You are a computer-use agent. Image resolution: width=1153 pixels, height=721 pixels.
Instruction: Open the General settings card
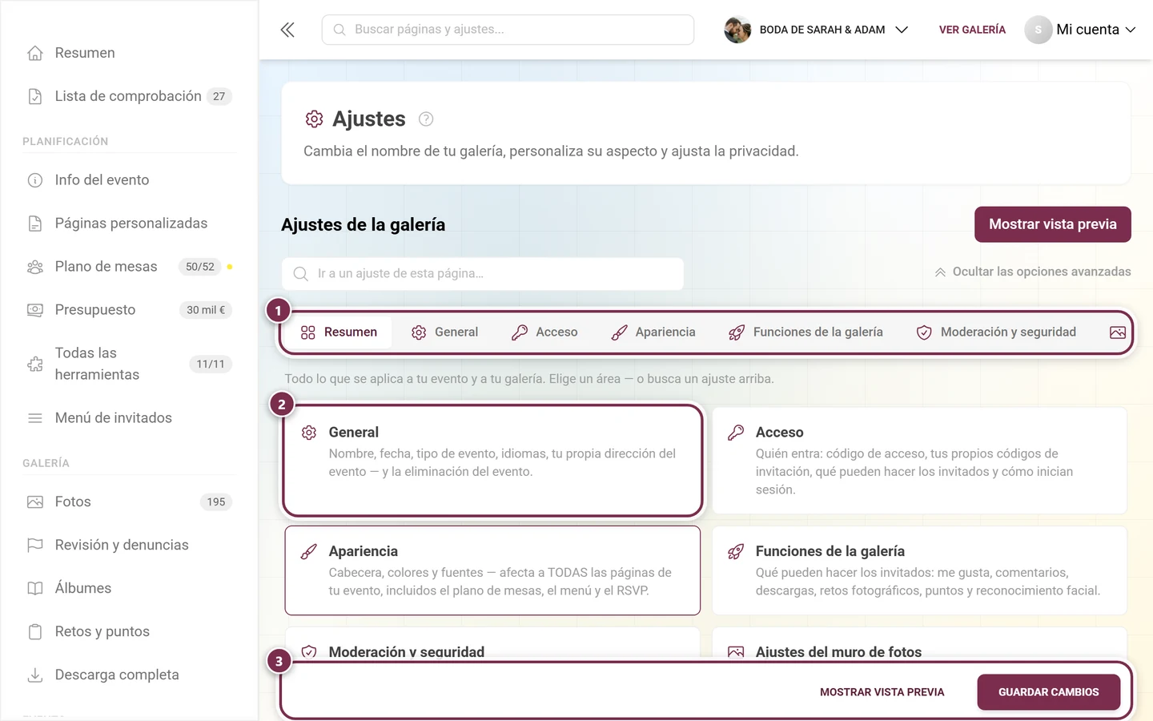pyautogui.click(x=492, y=461)
